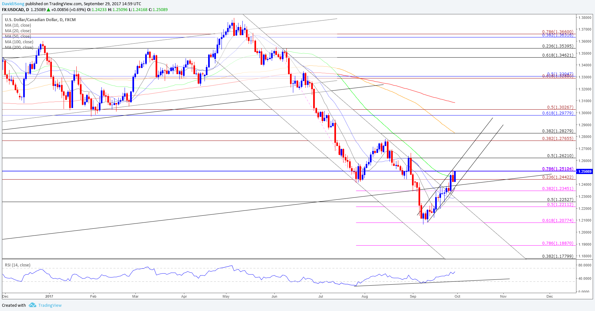Image resolution: width=595 pixels, height=311 pixels.
Task: Click the 1.20000 price axis label
Action: (585, 232)
